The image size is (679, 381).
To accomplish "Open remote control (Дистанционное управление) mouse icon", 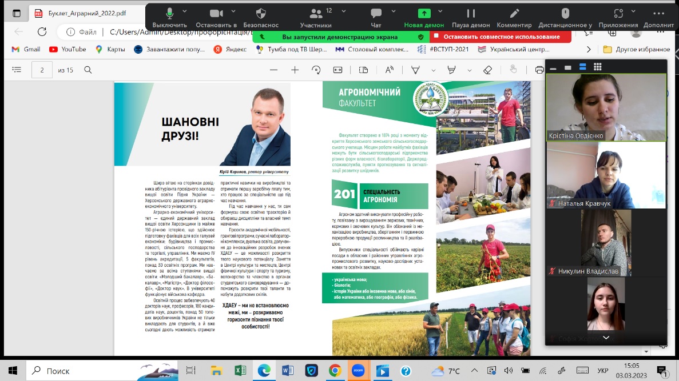I will tap(565, 18).
